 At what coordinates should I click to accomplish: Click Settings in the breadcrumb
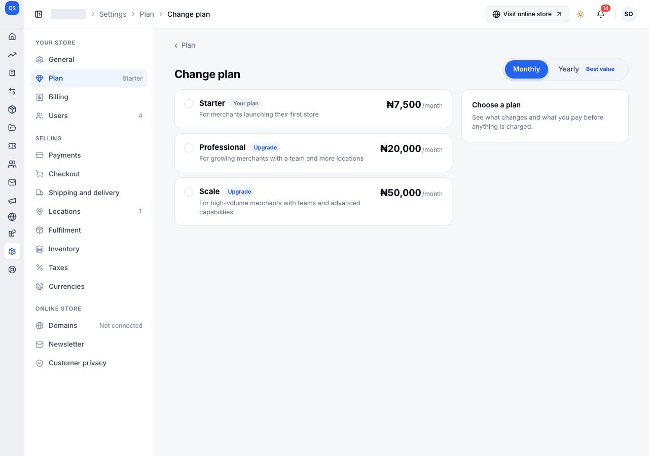click(113, 14)
